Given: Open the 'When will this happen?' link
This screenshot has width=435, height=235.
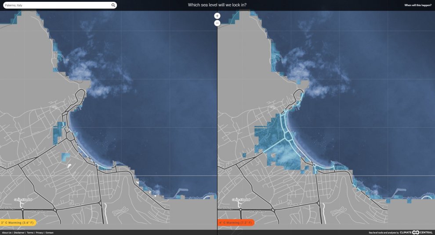Looking at the screenshot, I should click(417, 5).
